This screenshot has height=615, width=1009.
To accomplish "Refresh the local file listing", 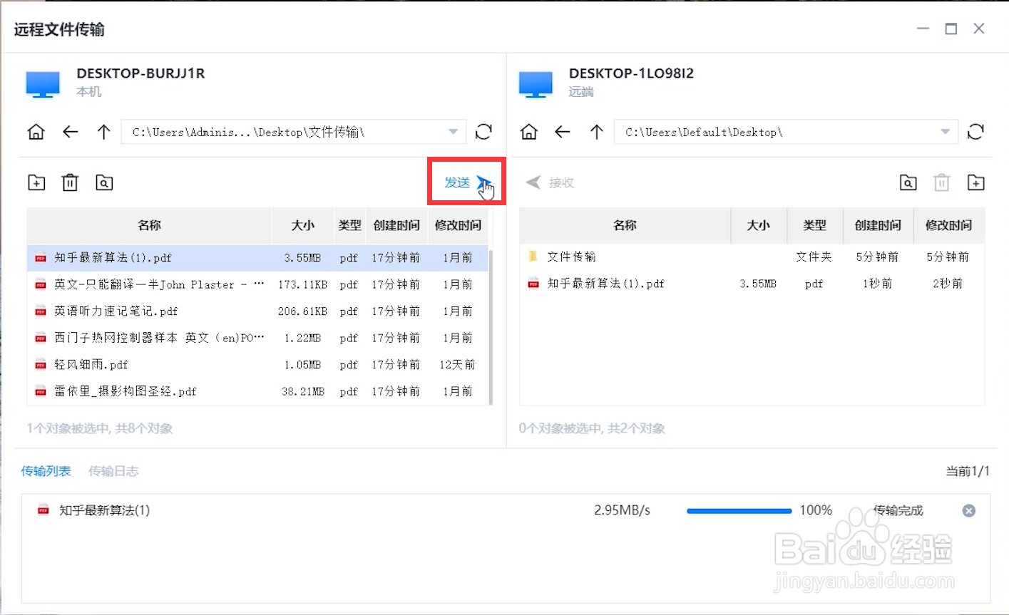I will tap(483, 132).
